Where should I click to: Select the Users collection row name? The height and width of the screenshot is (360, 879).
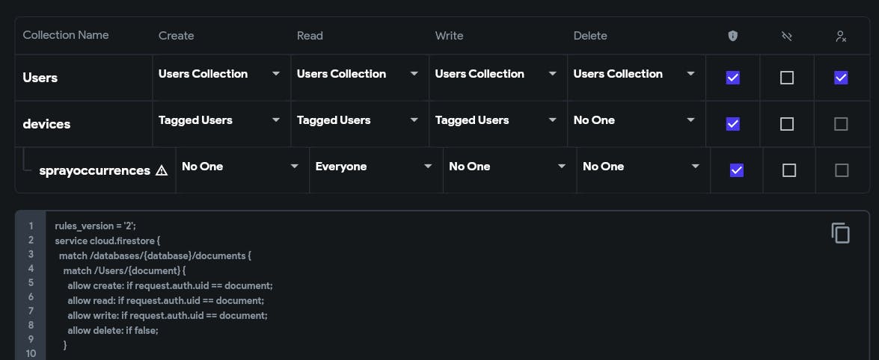(x=40, y=78)
